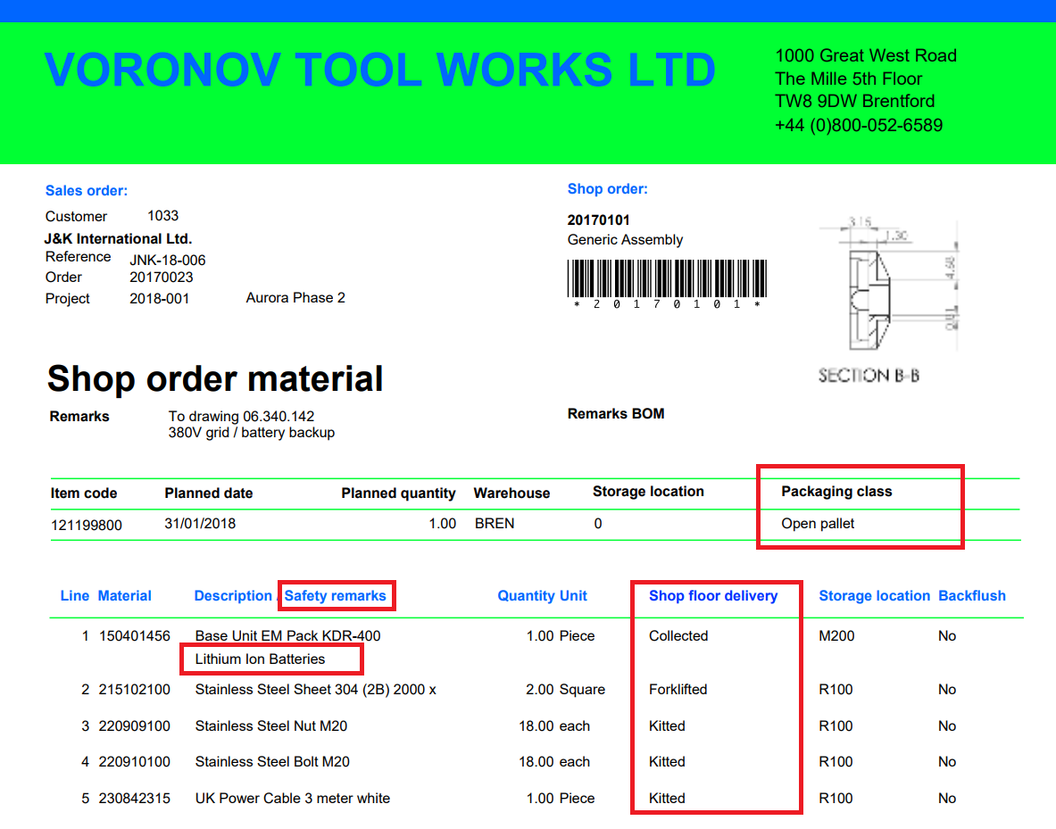Click the company phone number in header
The width and height of the screenshot is (1056, 829).
coord(858,125)
